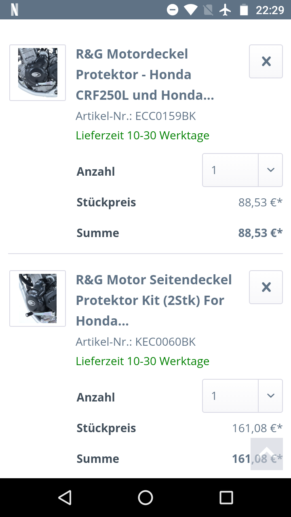
Task: Open the Motordeckel Protektor product thumbnail
Action: coord(38,73)
